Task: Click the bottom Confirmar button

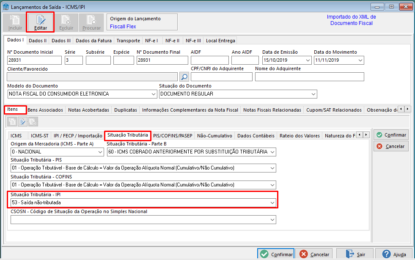Action: click(x=276, y=254)
